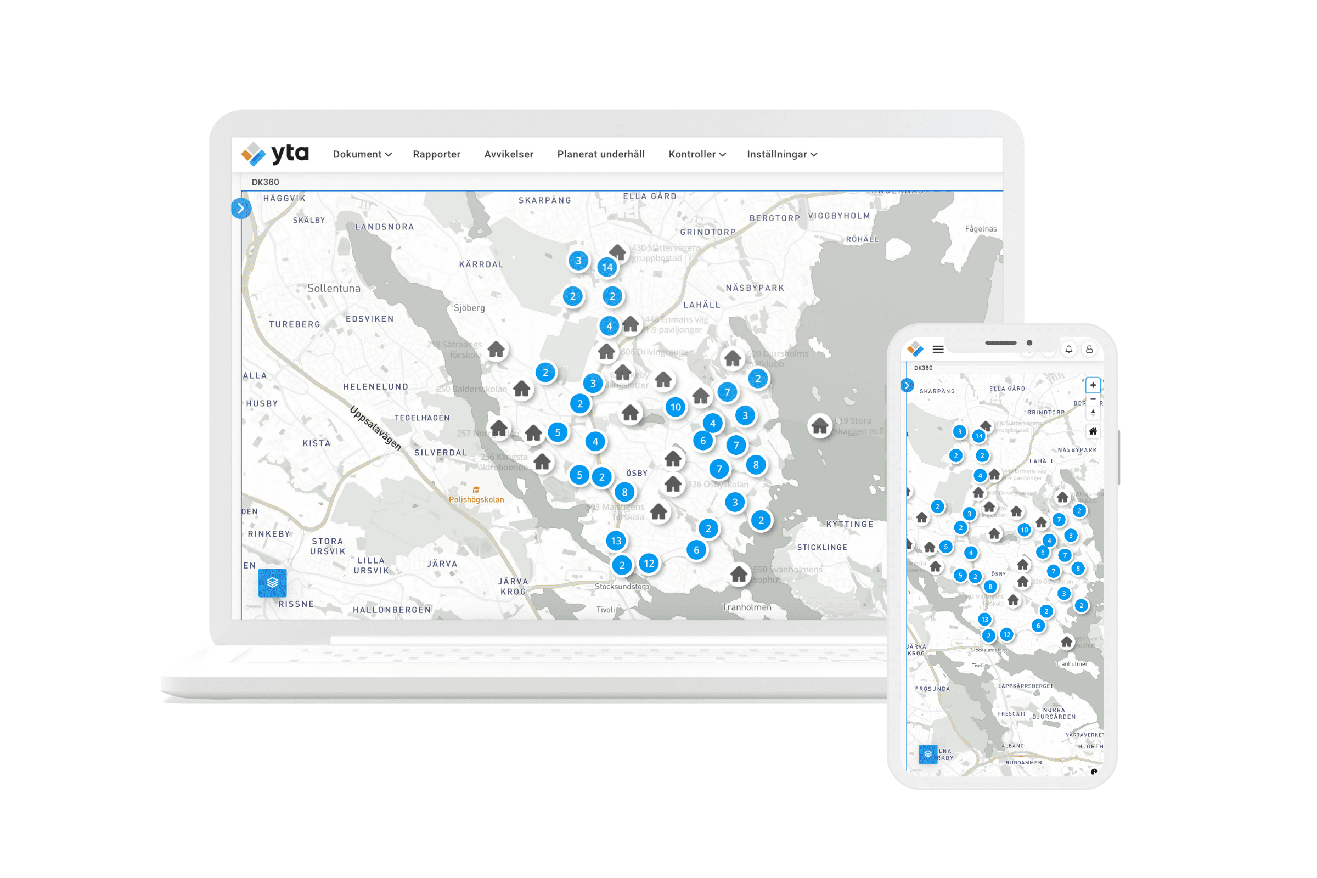This screenshot has height=878, width=1317.
Task: Open layers button on phone map
Action: coord(927,753)
